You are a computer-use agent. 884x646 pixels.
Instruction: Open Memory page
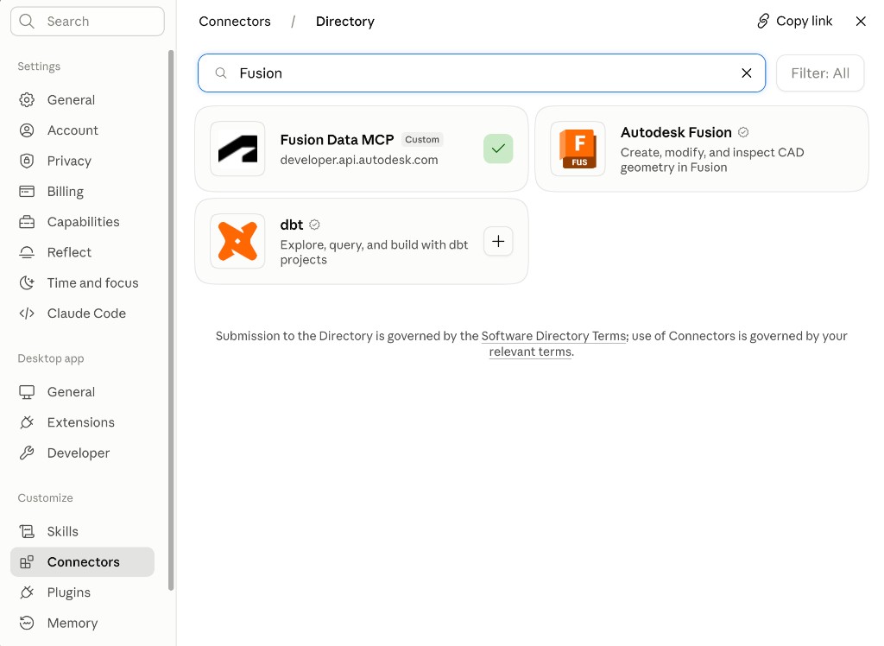pyautogui.click(x=82, y=623)
